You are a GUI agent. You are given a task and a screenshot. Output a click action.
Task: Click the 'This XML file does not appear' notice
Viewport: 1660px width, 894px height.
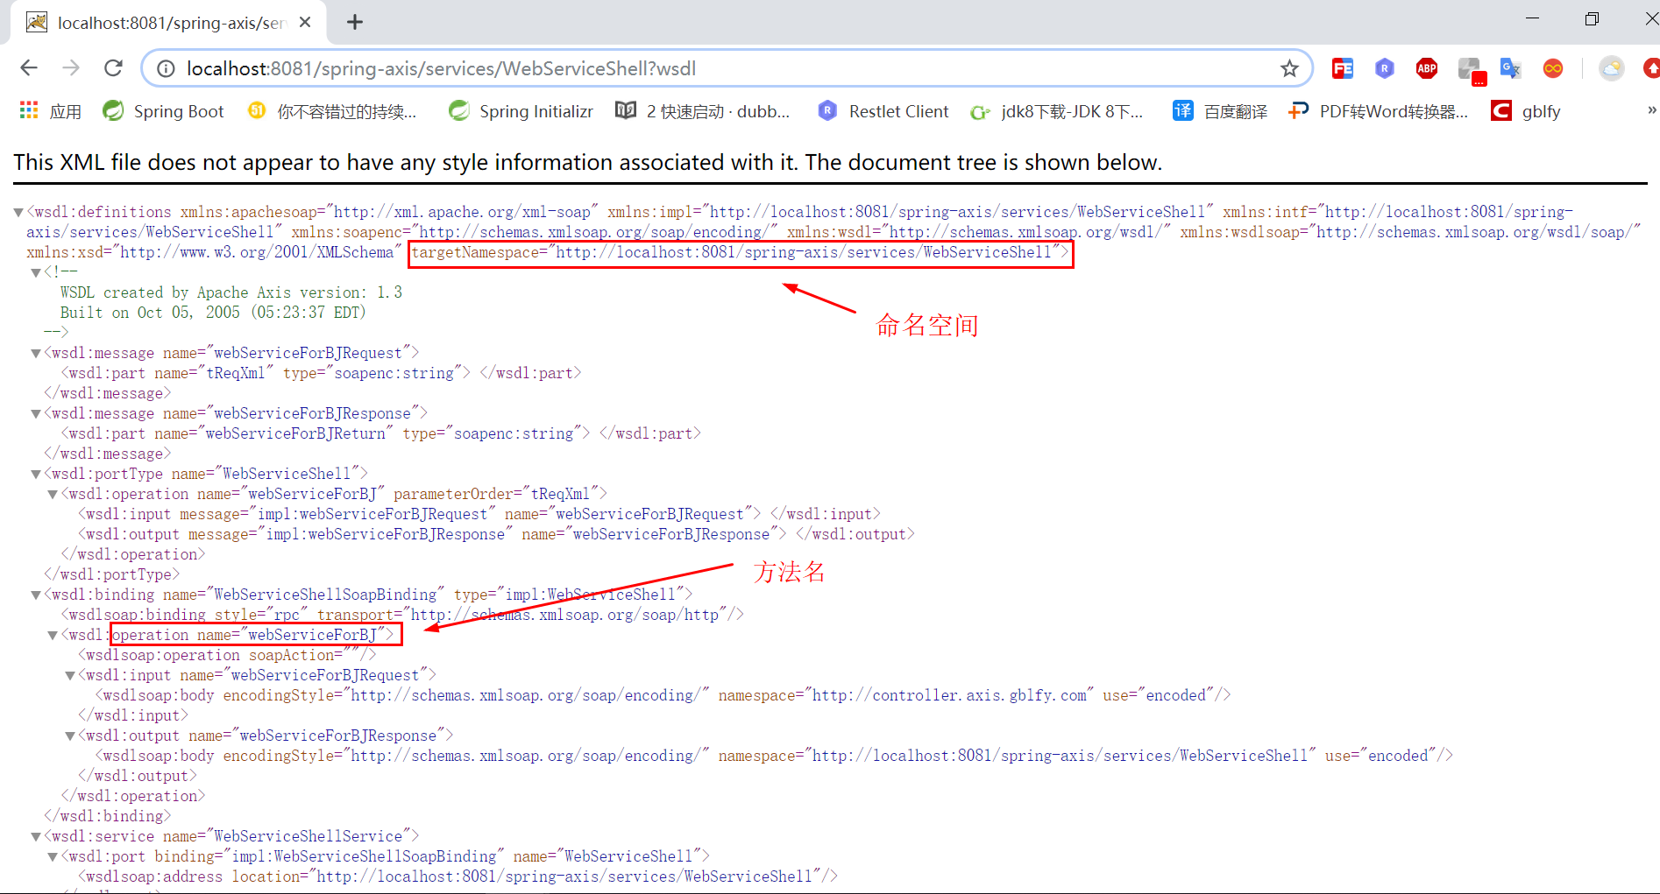coord(588,163)
